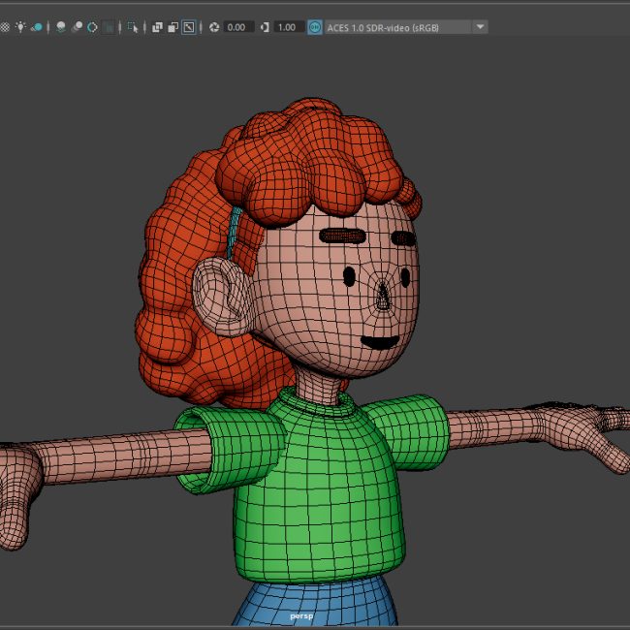Toggle Use All Lights bulb icon
Screen dimensions: 630x630
[20, 27]
